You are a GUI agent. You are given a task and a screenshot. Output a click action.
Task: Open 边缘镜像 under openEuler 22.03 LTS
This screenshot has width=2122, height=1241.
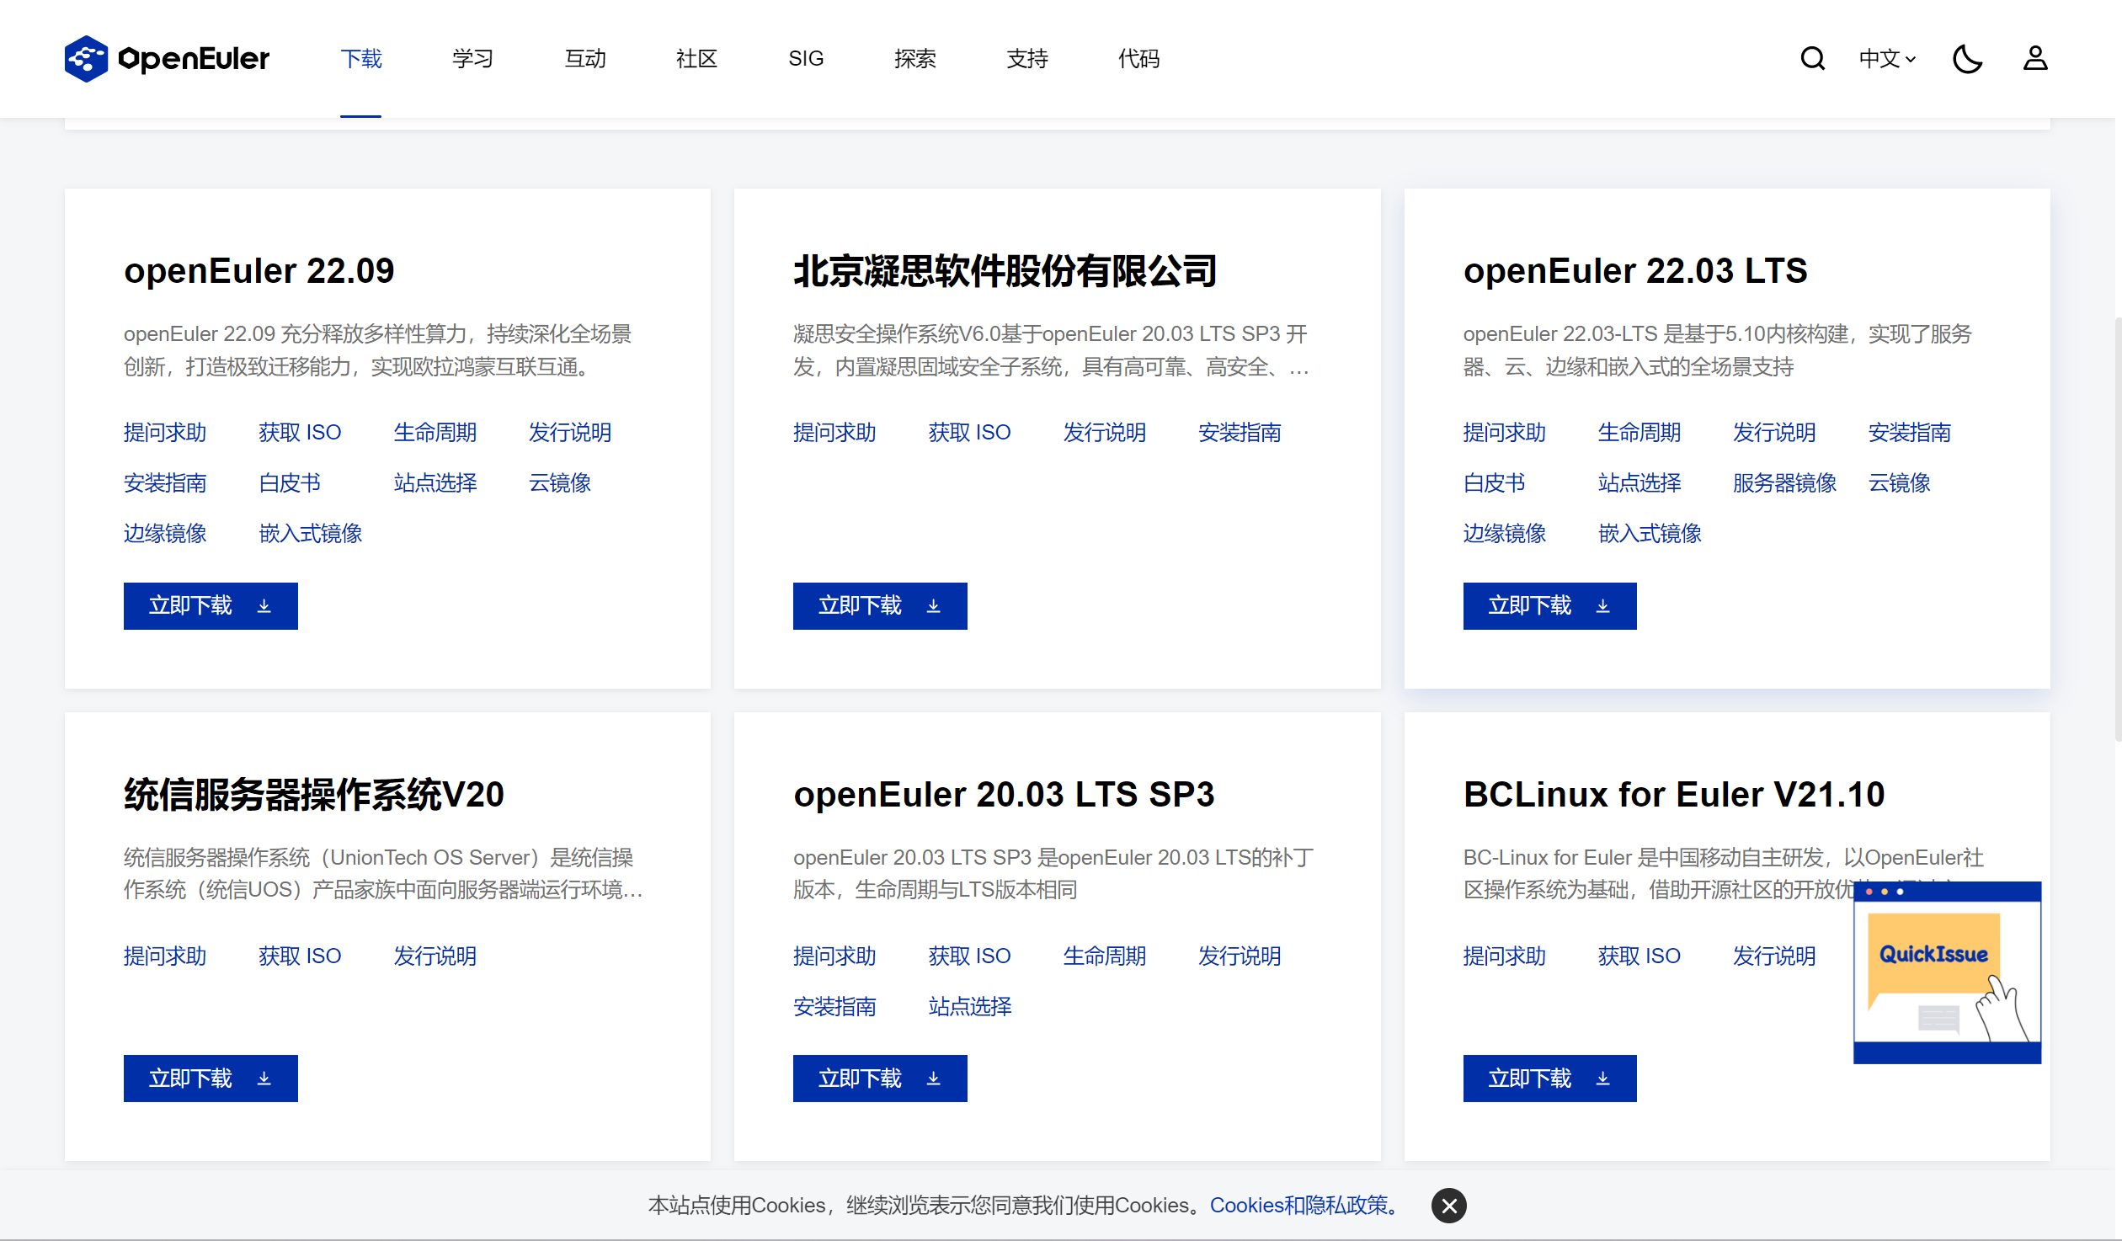coord(1505,533)
